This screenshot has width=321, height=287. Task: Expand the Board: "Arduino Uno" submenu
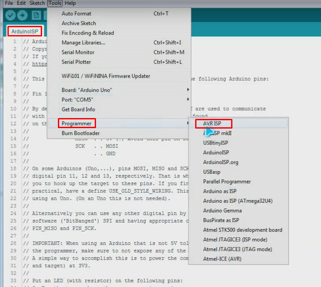click(119, 90)
